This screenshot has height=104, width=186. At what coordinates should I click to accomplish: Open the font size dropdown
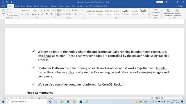(39, 10)
